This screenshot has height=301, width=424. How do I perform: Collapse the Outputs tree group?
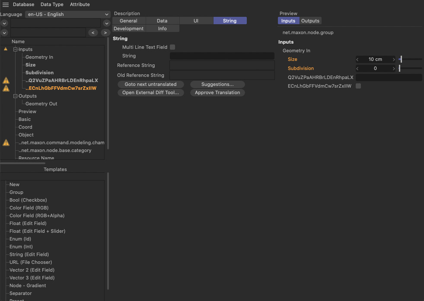[15, 96]
